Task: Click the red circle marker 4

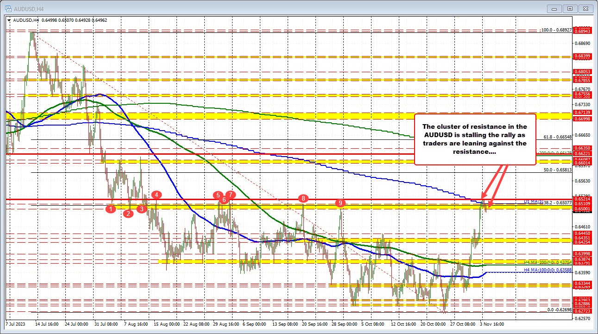Action: 156,195
